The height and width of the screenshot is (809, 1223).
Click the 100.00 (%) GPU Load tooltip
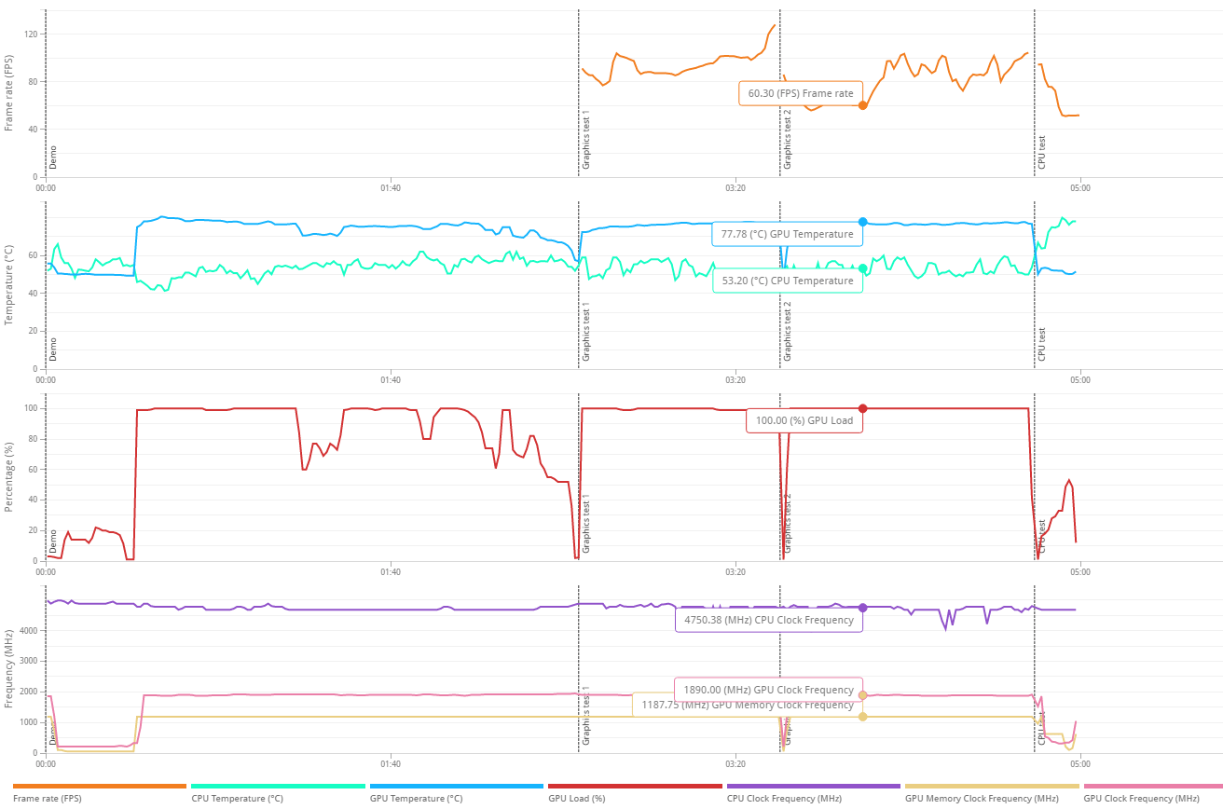pyautogui.click(x=804, y=420)
